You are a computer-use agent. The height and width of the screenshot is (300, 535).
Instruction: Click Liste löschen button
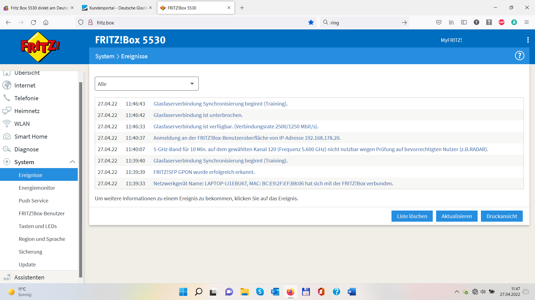coord(412,216)
